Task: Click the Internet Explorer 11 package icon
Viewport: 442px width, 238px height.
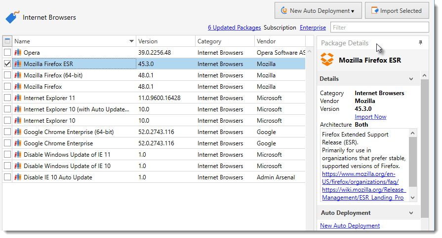Action: 18,98
